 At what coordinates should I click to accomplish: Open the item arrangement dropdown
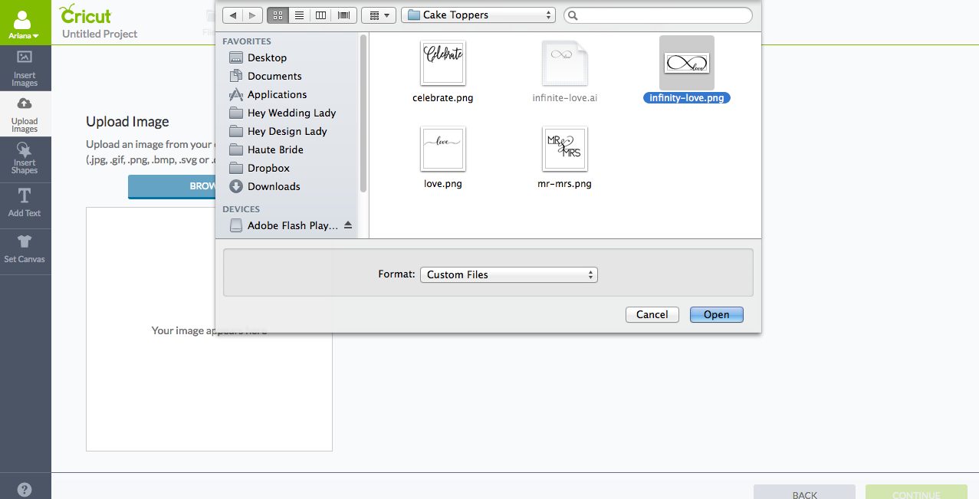coord(378,15)
